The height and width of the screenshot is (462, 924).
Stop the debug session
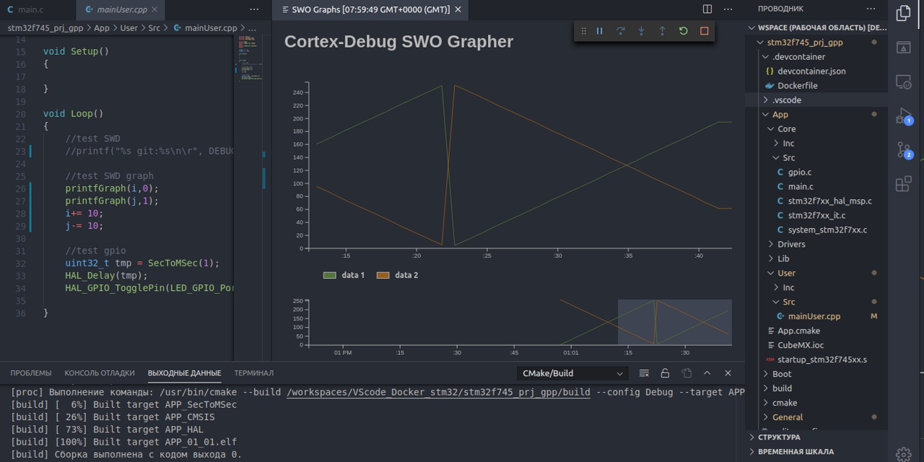tap(704, 31)
